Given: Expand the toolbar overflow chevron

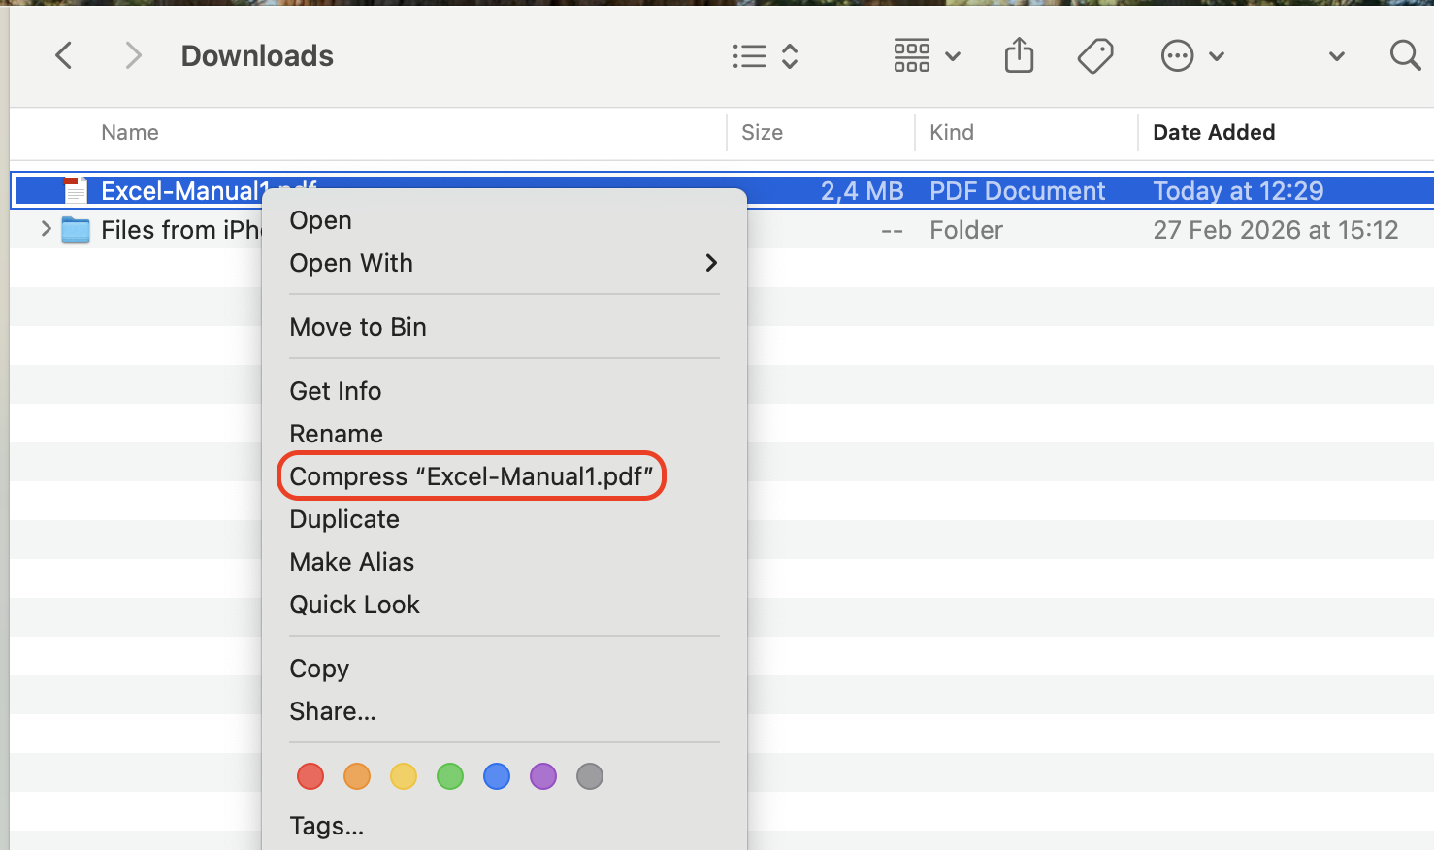Looking at the screenshot, I should pos(1336,56).
